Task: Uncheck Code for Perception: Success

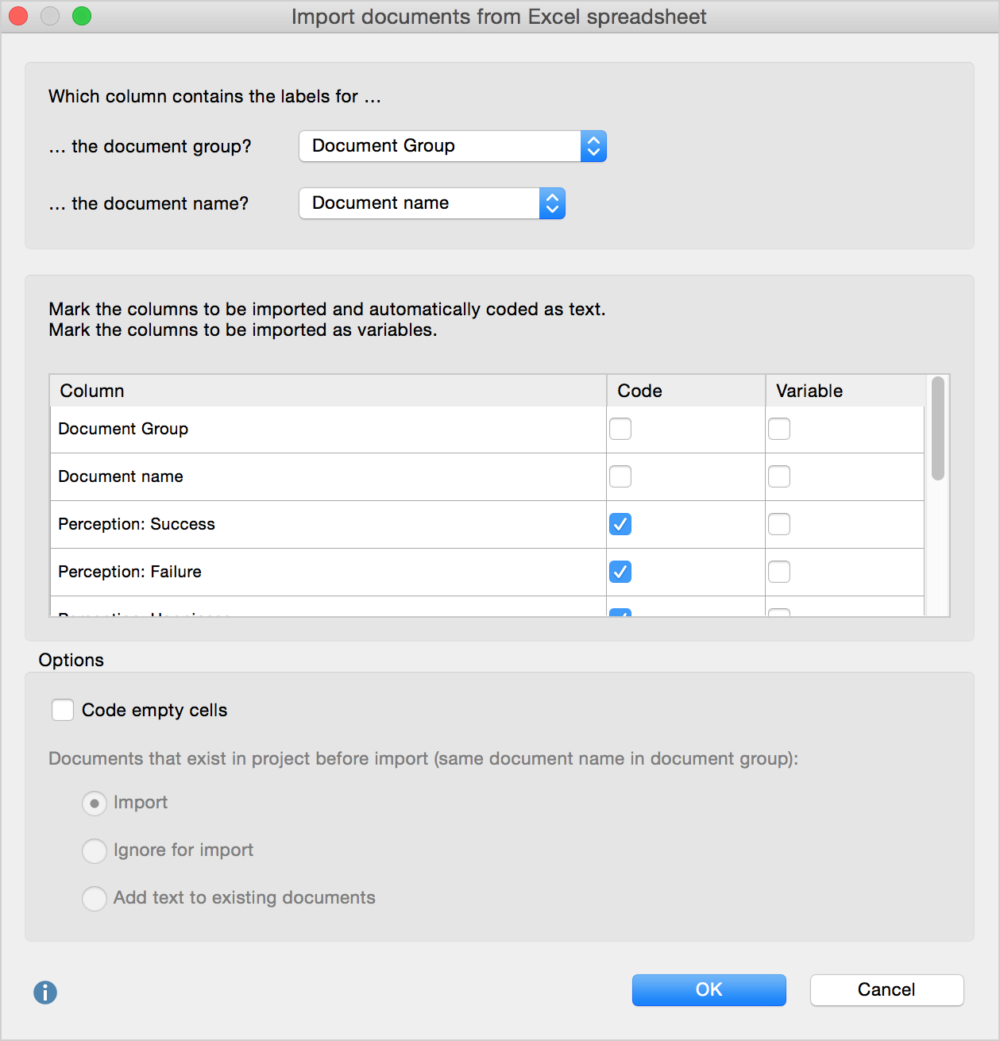Action: click(620, 524)
